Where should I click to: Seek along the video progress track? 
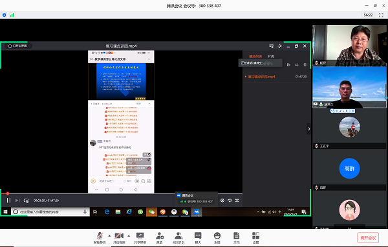click(x=122, y=193)
